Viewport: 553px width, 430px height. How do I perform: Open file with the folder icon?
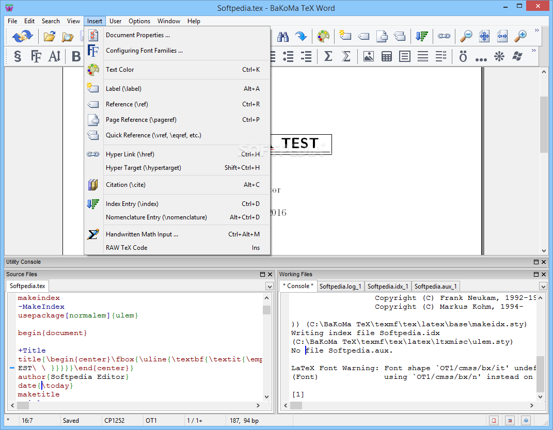(x=50, y=36)
